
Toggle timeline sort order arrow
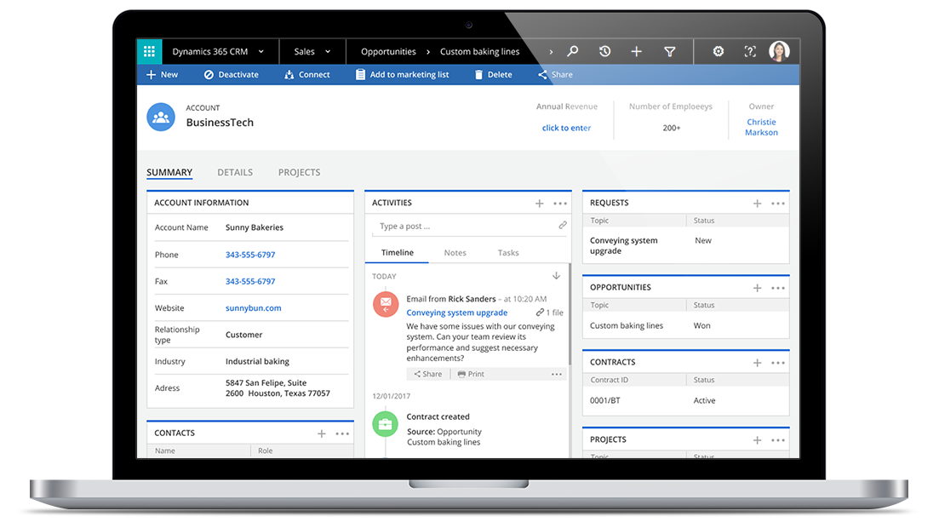coord(556,276)
